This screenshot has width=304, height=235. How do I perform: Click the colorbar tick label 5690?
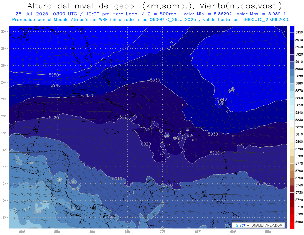[299, 222]
